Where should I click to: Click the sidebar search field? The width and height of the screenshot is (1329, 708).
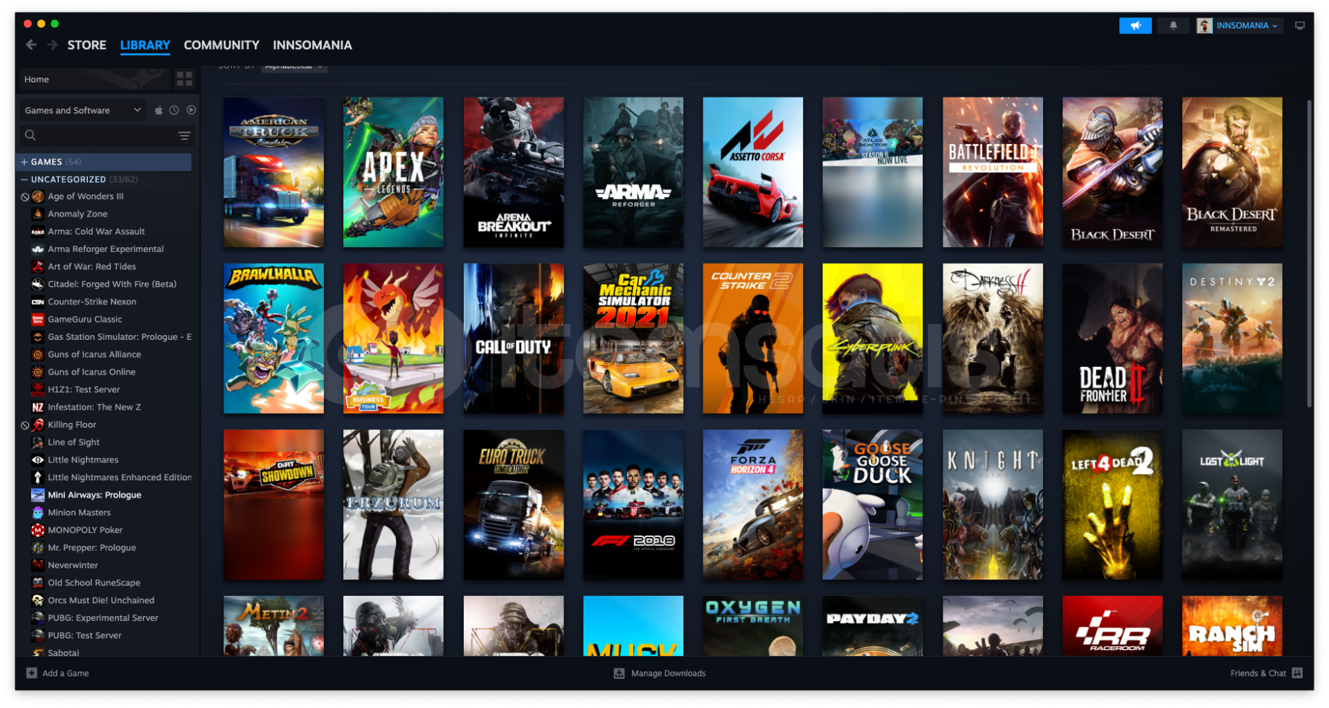pyautogui.click(x=106, y=136)
